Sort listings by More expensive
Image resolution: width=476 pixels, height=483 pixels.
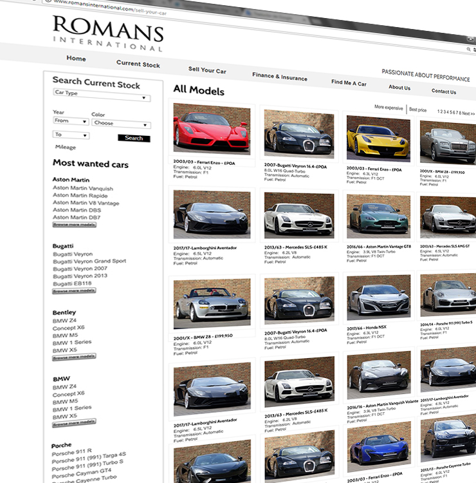click(x=389, y=108)
